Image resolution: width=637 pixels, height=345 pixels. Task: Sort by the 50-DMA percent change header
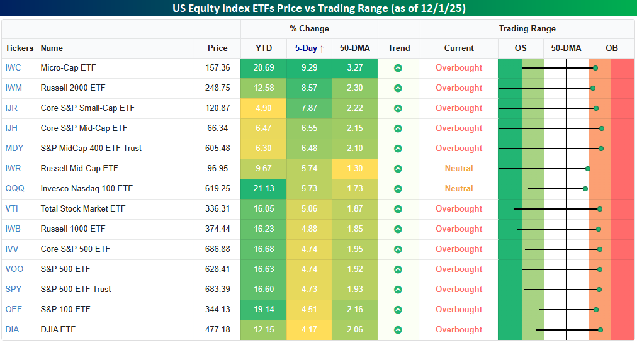point(354,48)
